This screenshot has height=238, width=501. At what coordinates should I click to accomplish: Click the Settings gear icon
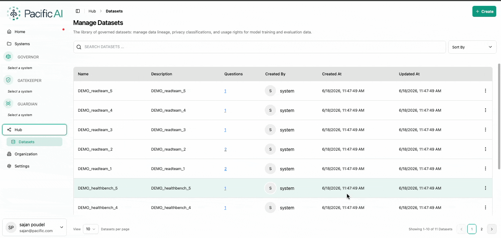[9, 166]
